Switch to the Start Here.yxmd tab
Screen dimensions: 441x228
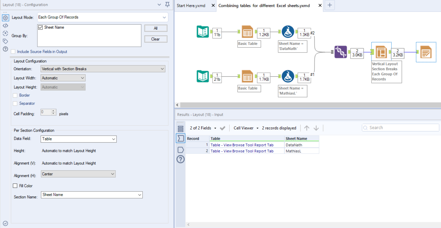191,6
